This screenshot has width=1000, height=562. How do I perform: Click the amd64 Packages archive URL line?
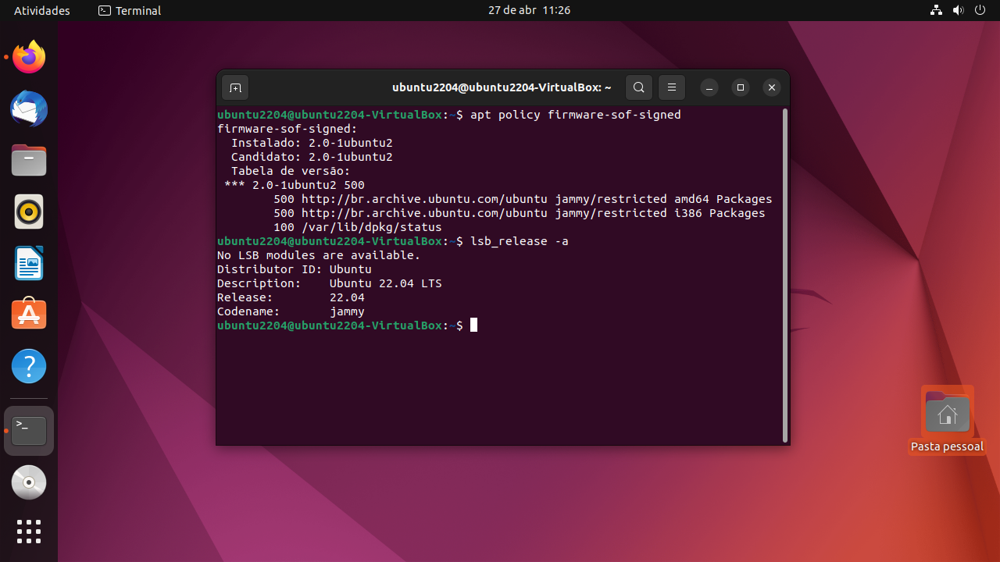523,199
